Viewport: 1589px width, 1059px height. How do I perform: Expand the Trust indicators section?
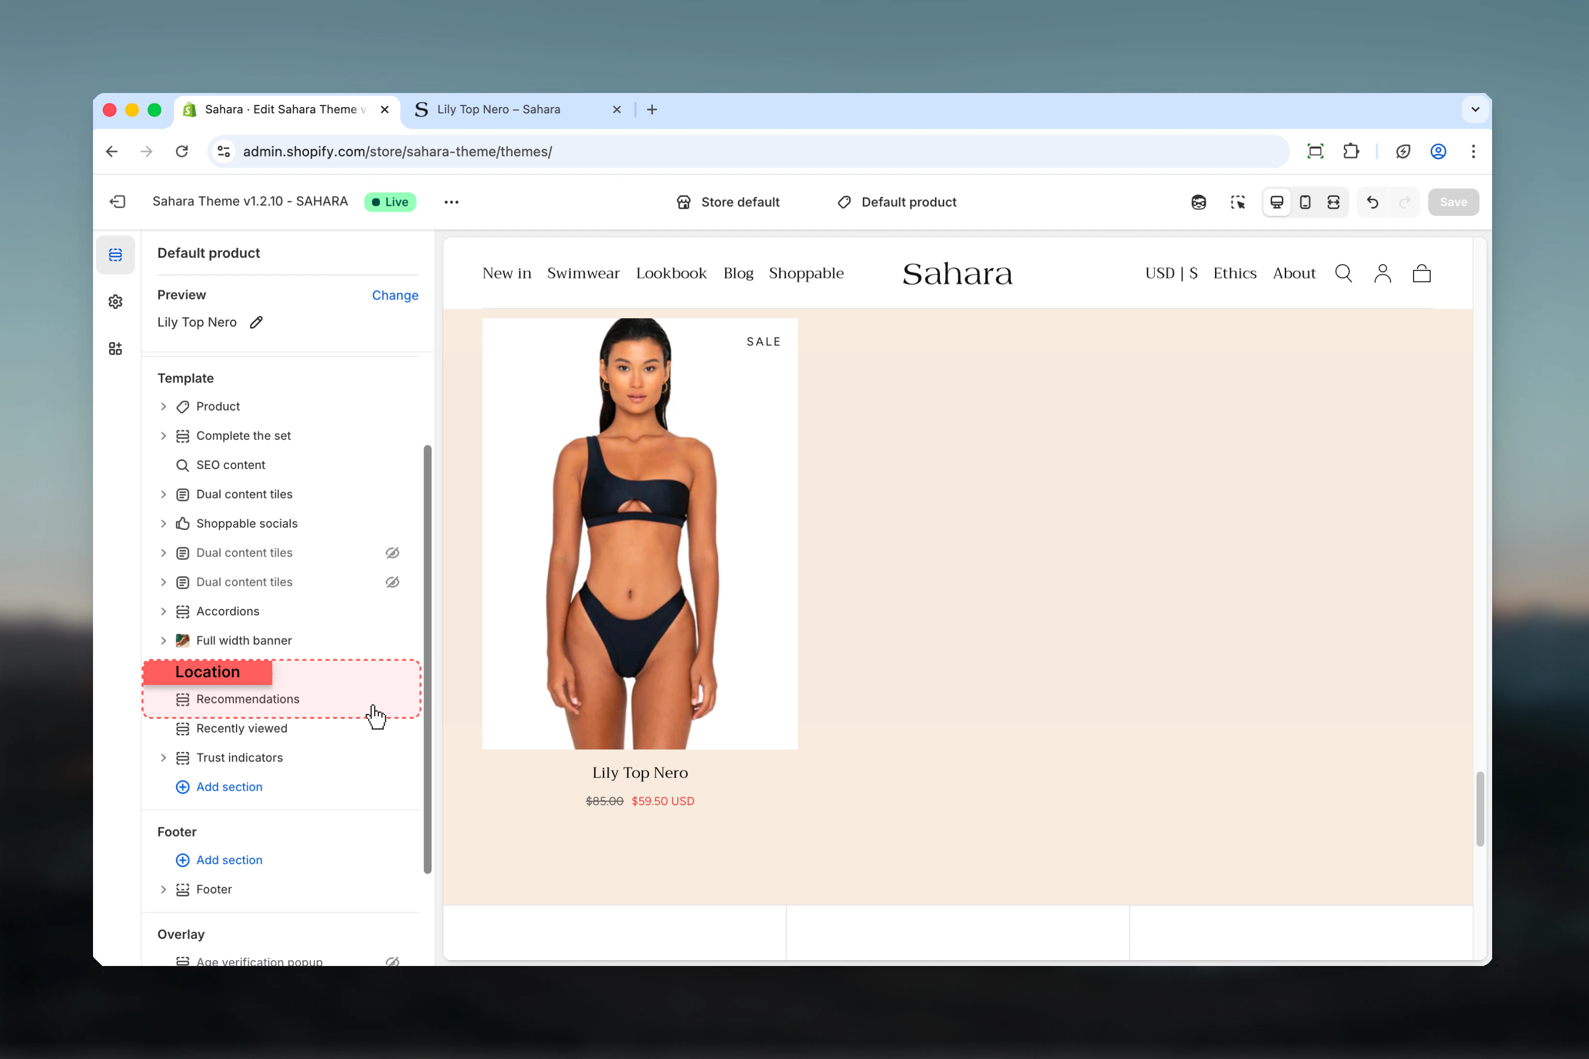tap(163, 758)
